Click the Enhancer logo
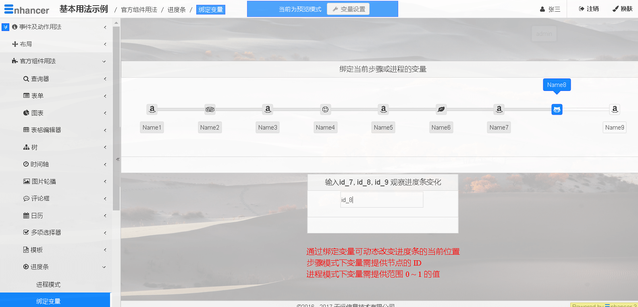The image size is (638, 307). (x=27, y=10)
